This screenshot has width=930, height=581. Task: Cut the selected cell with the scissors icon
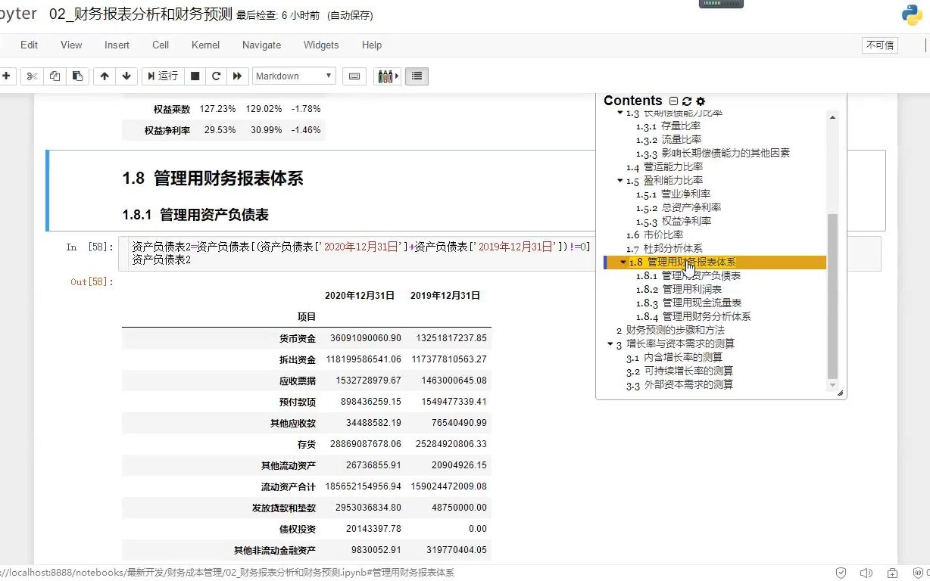[x=31, y=76]
